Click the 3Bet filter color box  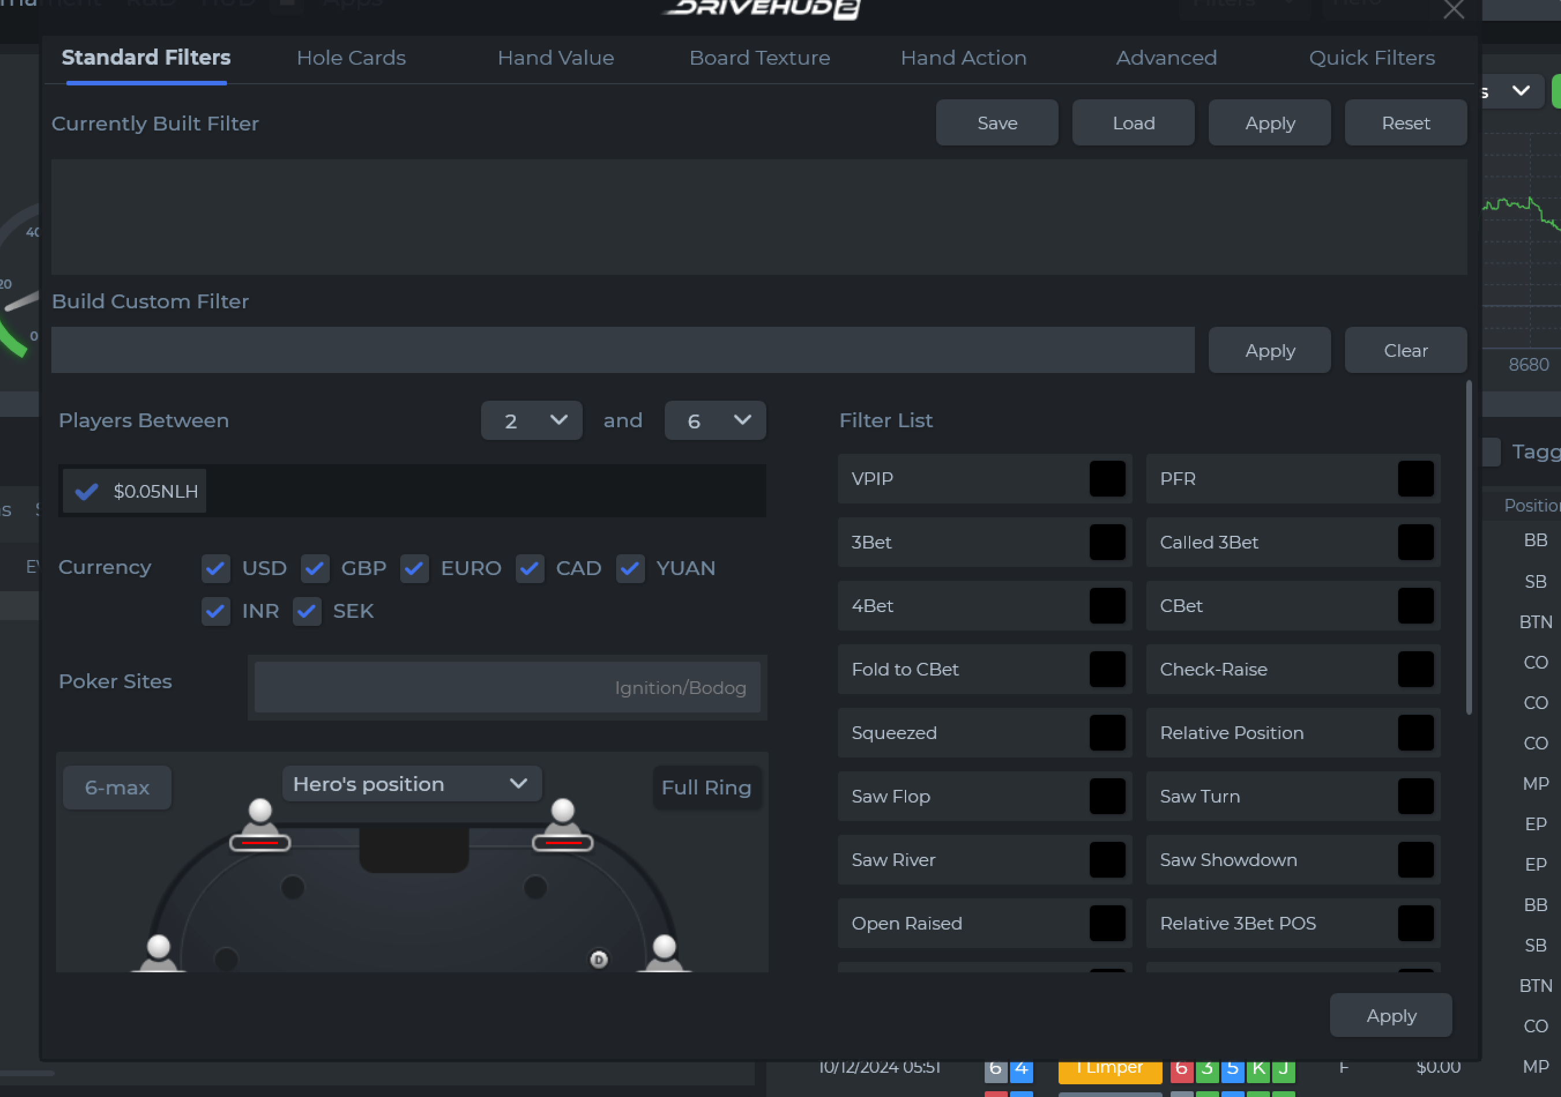pyautogui.click(x=1107, y=542)
